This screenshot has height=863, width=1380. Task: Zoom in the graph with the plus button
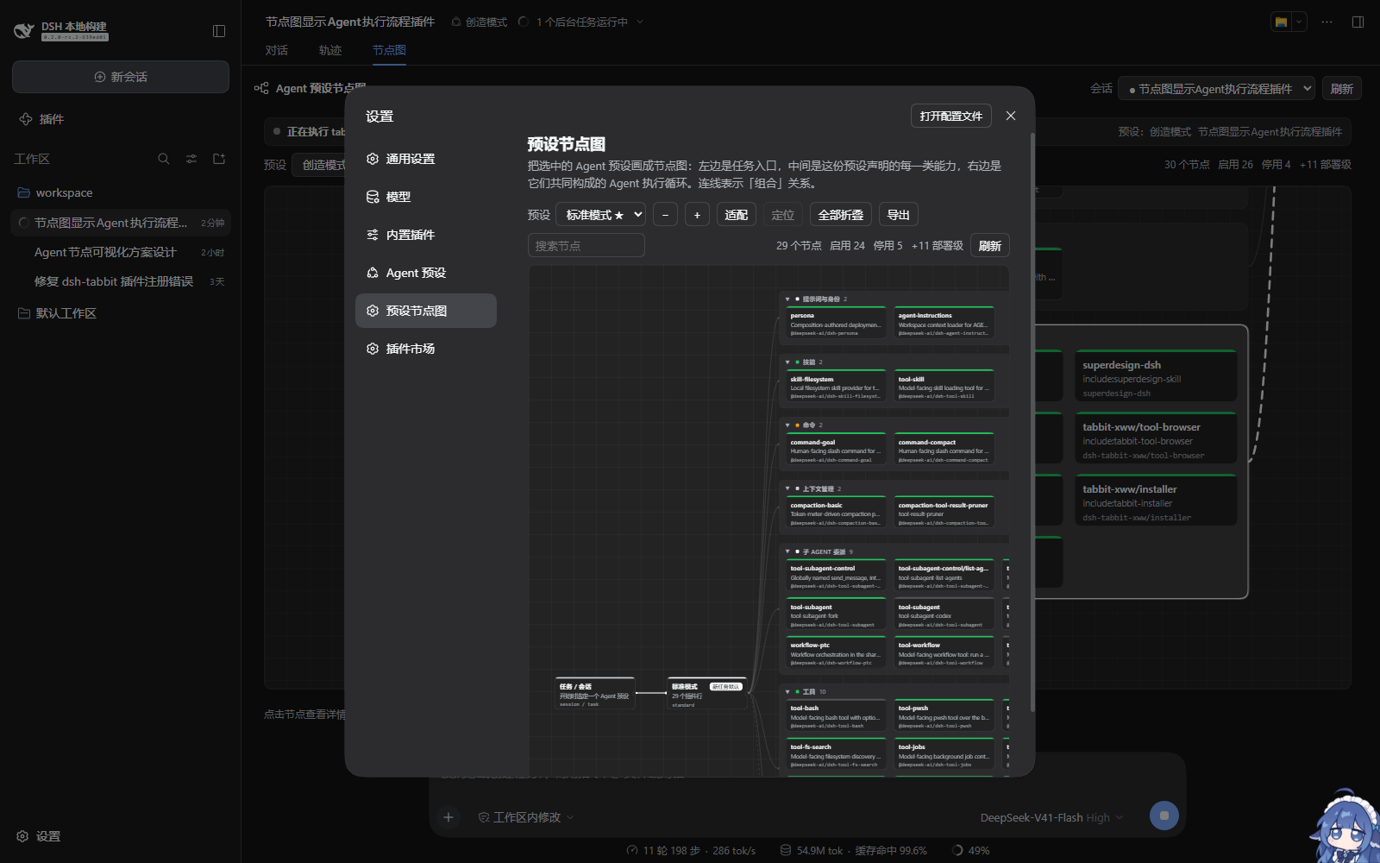point(697,215)
